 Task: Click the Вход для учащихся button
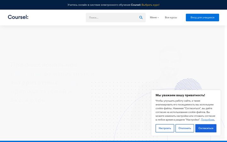(202, 18)
